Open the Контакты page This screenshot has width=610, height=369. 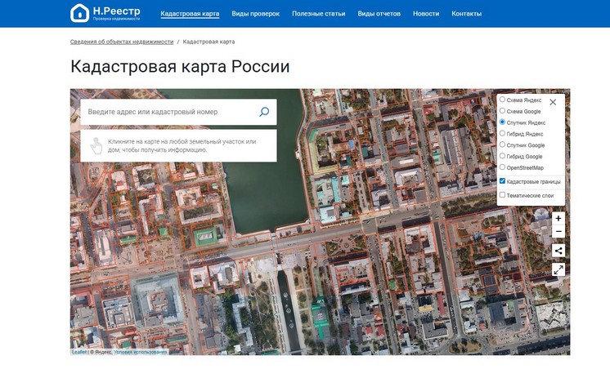pos(466,14)
